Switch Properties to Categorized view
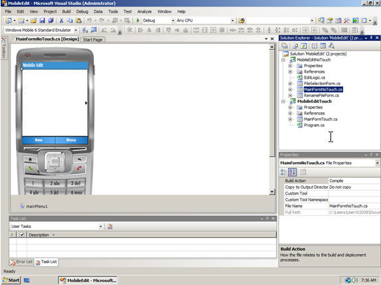Screen dimensions: 381x285 click(x=283, y=172)
